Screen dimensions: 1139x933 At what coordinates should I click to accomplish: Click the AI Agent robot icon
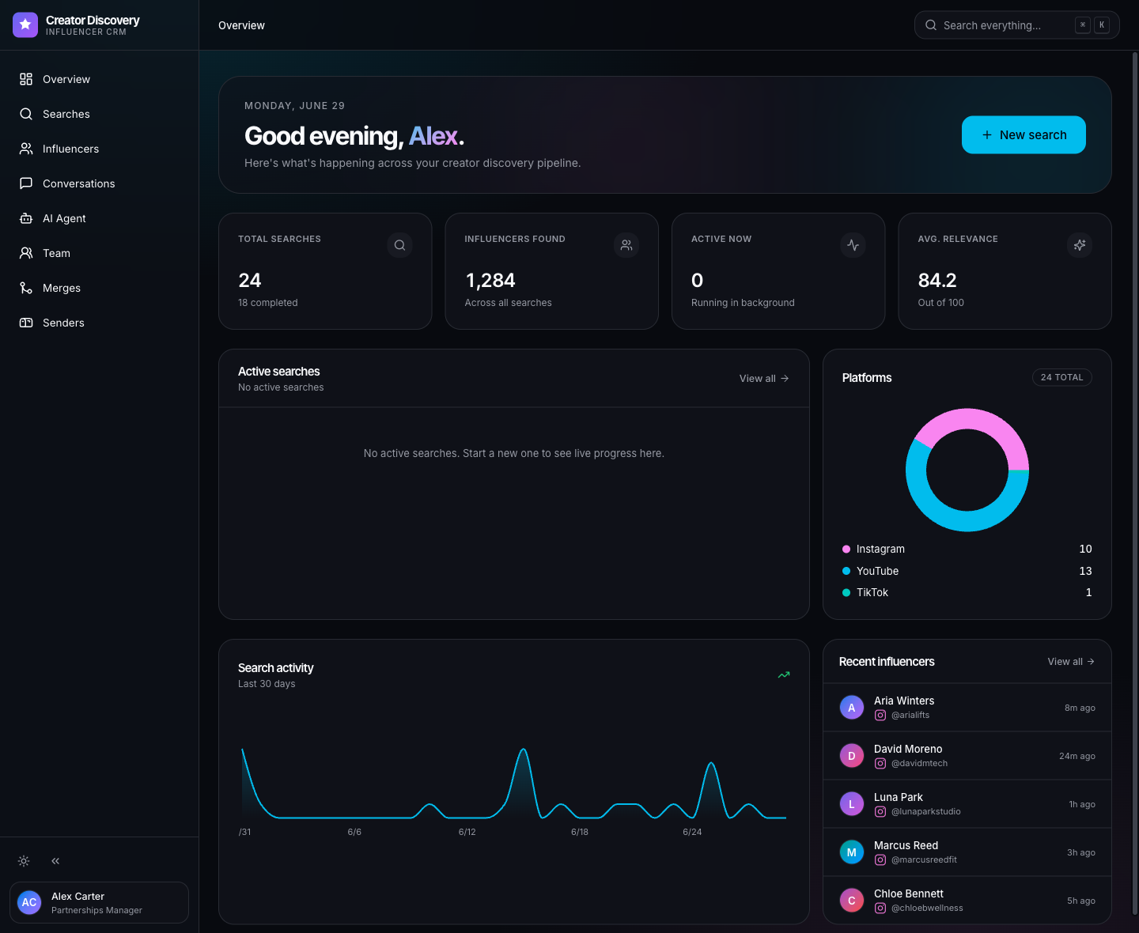[26, 218]
